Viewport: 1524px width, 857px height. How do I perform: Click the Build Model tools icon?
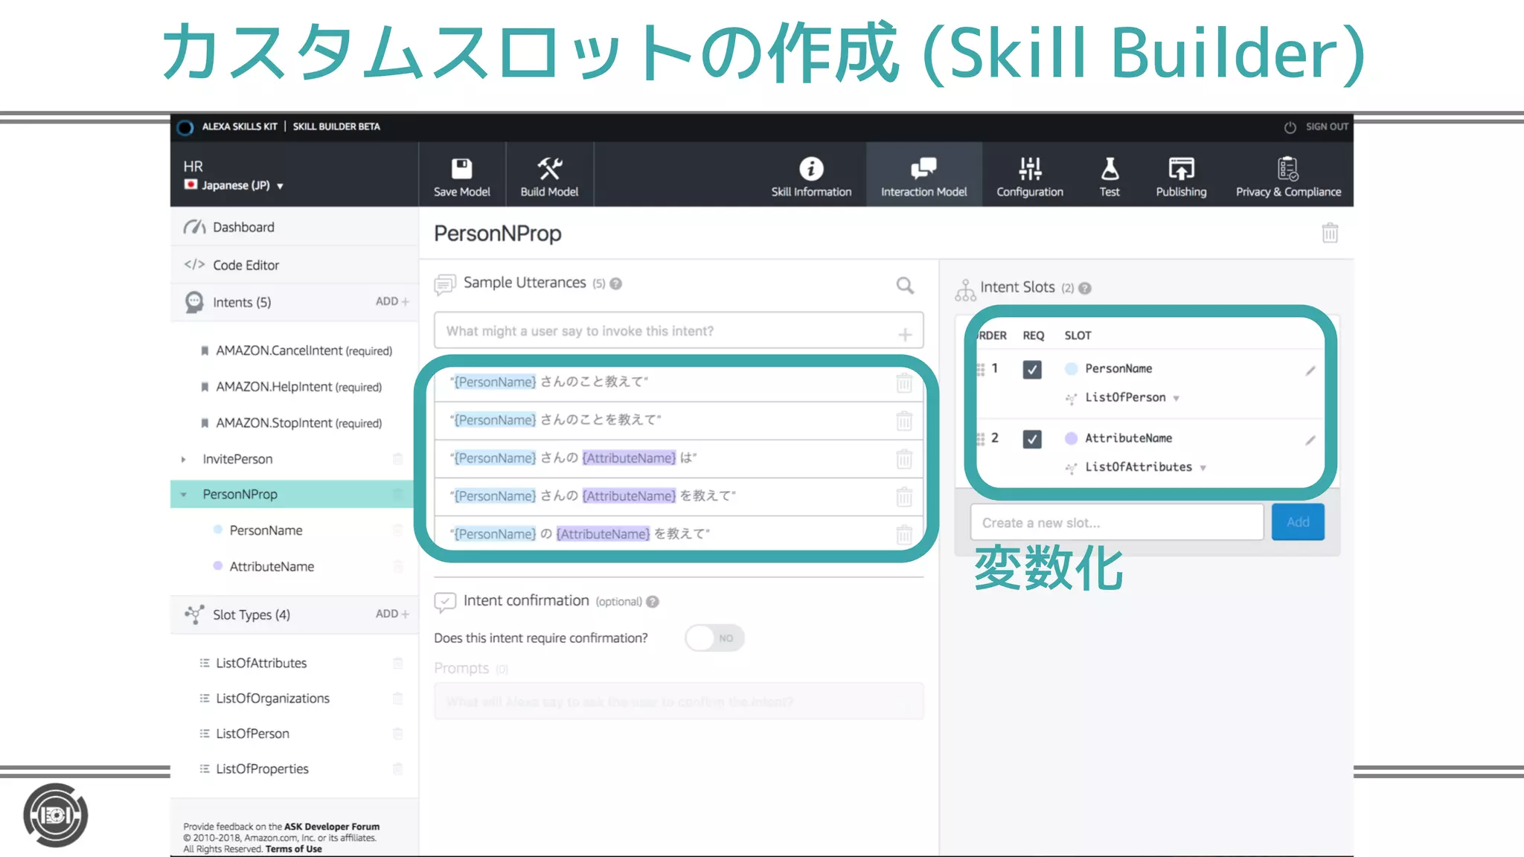[550, 169]
